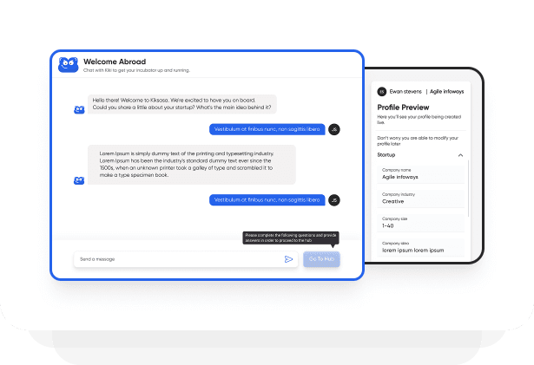Click the Profile Preview heading
The height and width of the screenshot is (365, 534).
[403, 108]
